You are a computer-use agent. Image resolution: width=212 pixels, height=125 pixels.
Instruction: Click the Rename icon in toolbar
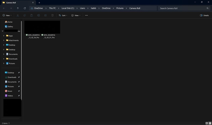point(39,16)
